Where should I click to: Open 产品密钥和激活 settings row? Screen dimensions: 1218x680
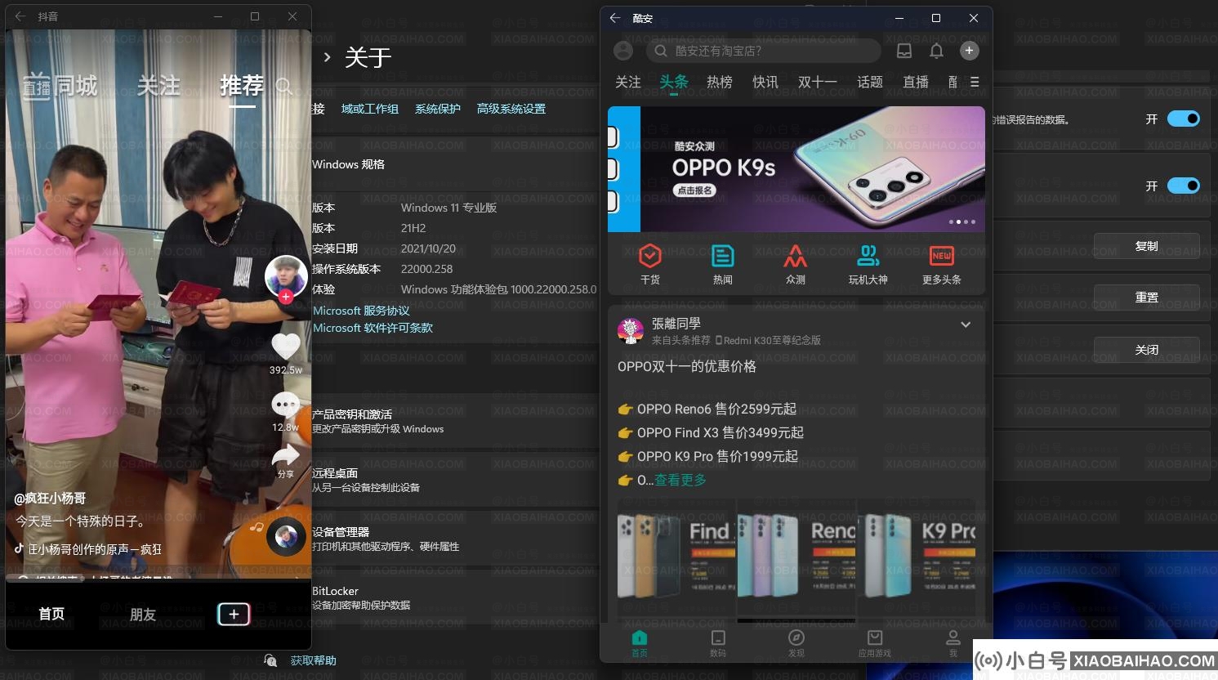coord(456,422)
